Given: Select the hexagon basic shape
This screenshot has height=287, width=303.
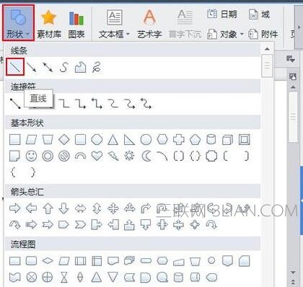Looking at the screenshot, I should pyautogui.click(x=162, y=140).
